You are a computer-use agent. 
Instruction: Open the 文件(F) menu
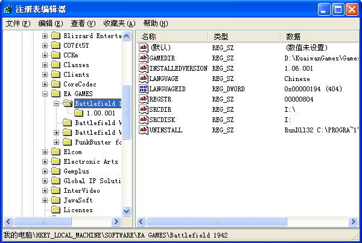point(17,24)
